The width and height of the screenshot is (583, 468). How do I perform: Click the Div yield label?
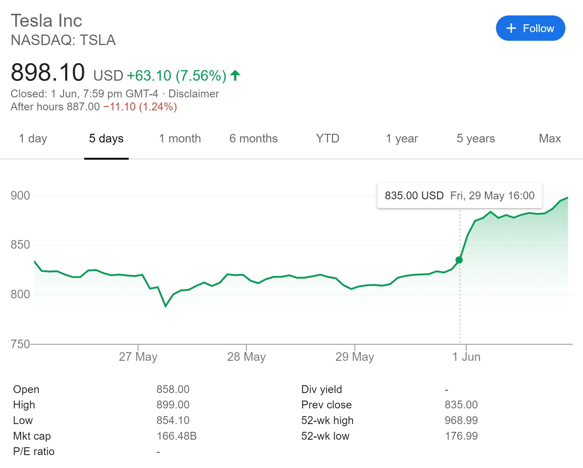[322, 390]
